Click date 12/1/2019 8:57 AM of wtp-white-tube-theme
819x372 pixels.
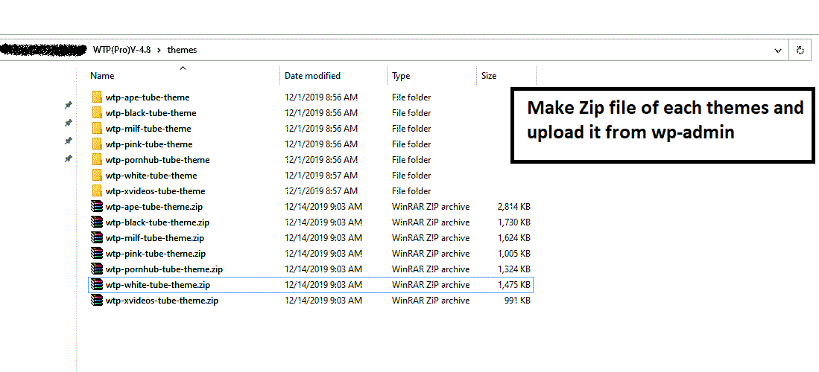pyautogui.click(x=321, y=176)
